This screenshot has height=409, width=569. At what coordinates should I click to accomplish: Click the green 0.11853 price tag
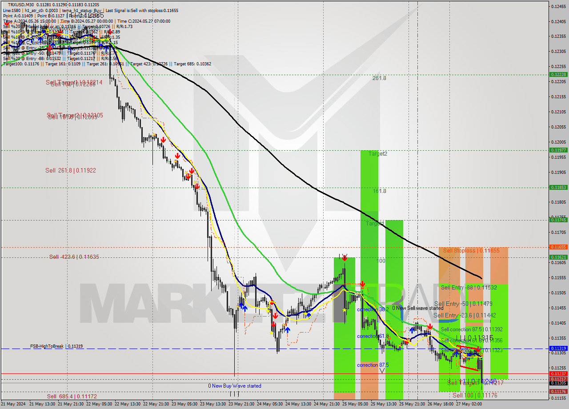(x=558, y=187)
